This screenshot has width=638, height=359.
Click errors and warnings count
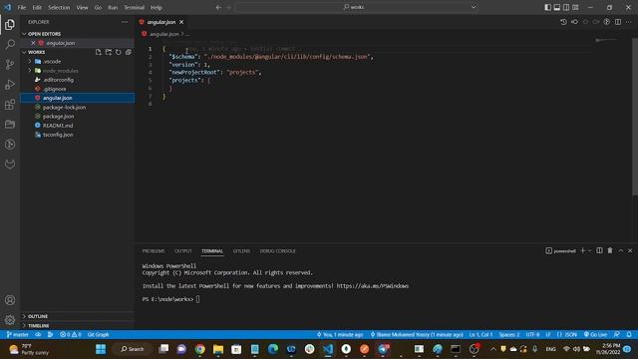click(x=71, y=335)
